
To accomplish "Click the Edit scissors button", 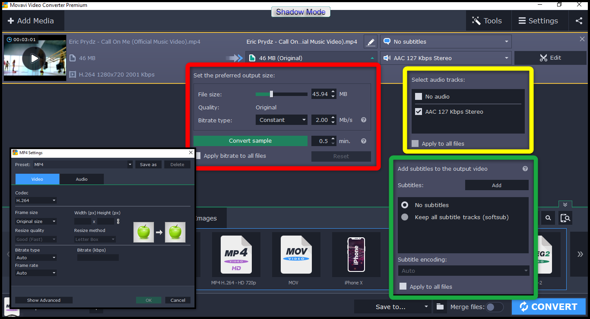I will tap(550, 58).
